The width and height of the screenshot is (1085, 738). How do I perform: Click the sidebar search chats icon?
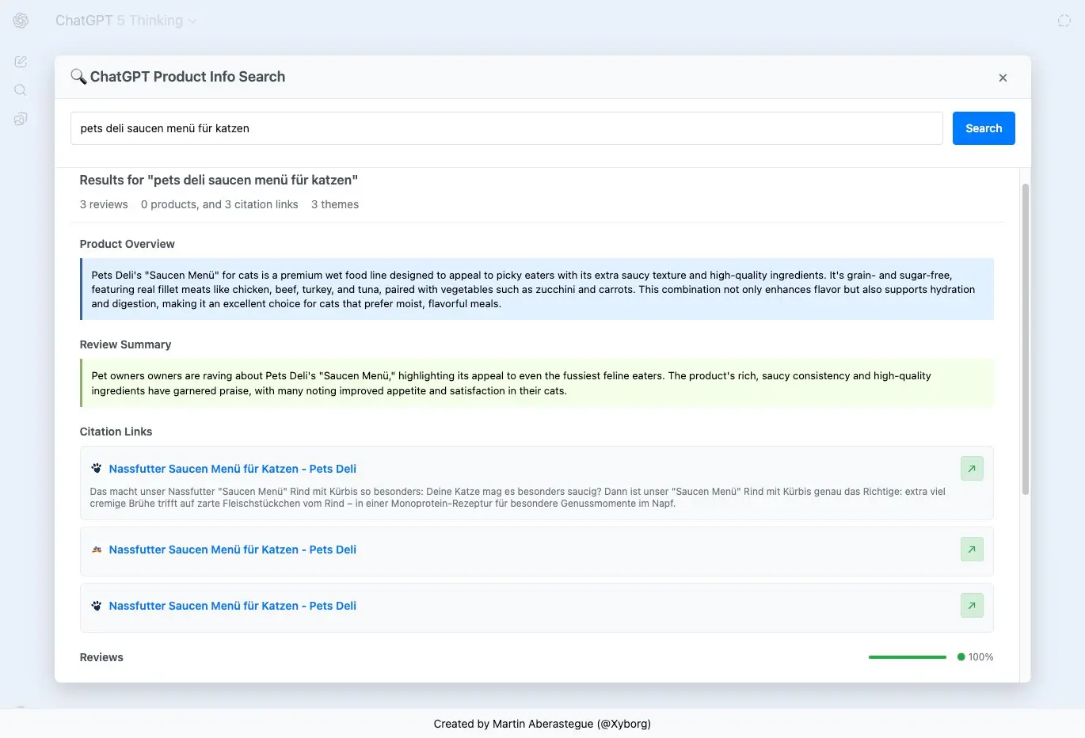tap(21, 90)
